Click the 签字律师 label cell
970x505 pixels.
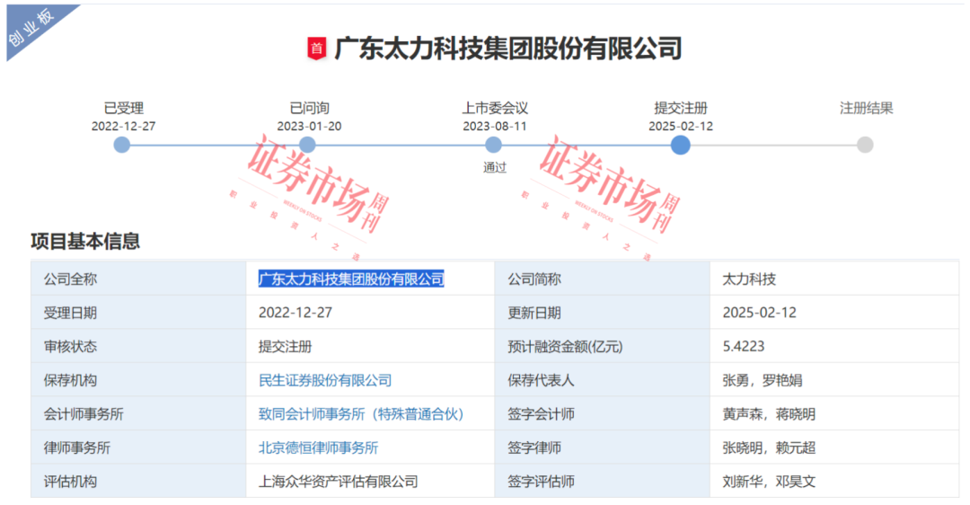(602, 447)
